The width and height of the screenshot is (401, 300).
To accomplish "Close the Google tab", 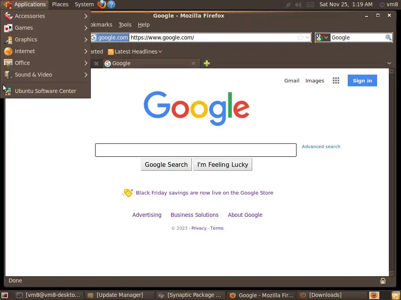I will [193, 63].
